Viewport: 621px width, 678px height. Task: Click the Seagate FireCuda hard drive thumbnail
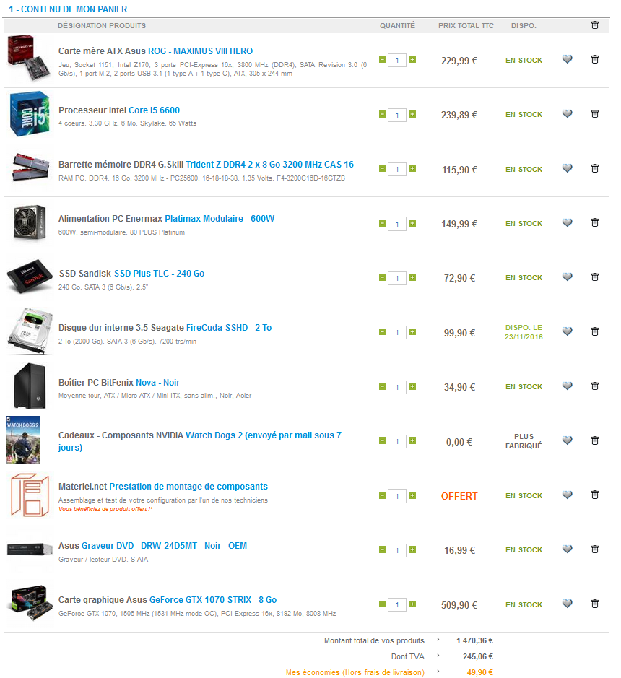[30, 332]
